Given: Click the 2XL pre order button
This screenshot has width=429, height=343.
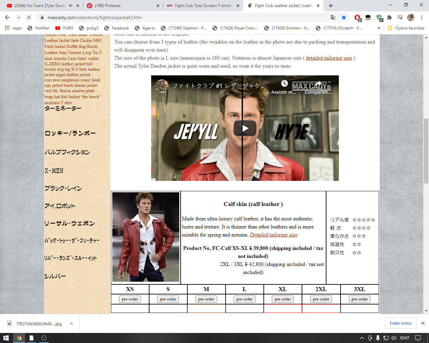Looking at the screenshot, I should tap(321, 299).
